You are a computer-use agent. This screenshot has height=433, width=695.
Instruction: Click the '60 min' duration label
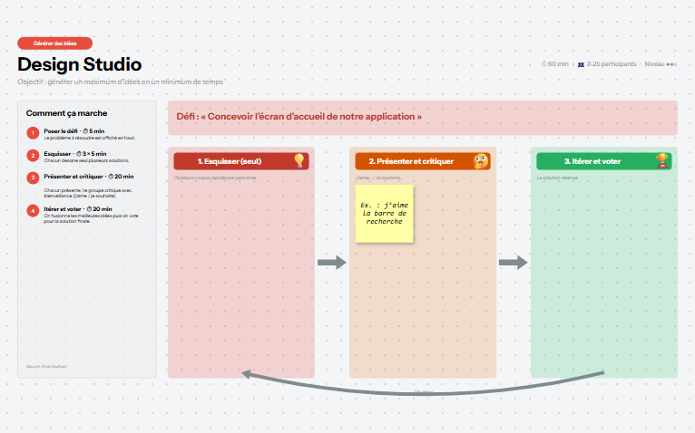click(558, 64)
